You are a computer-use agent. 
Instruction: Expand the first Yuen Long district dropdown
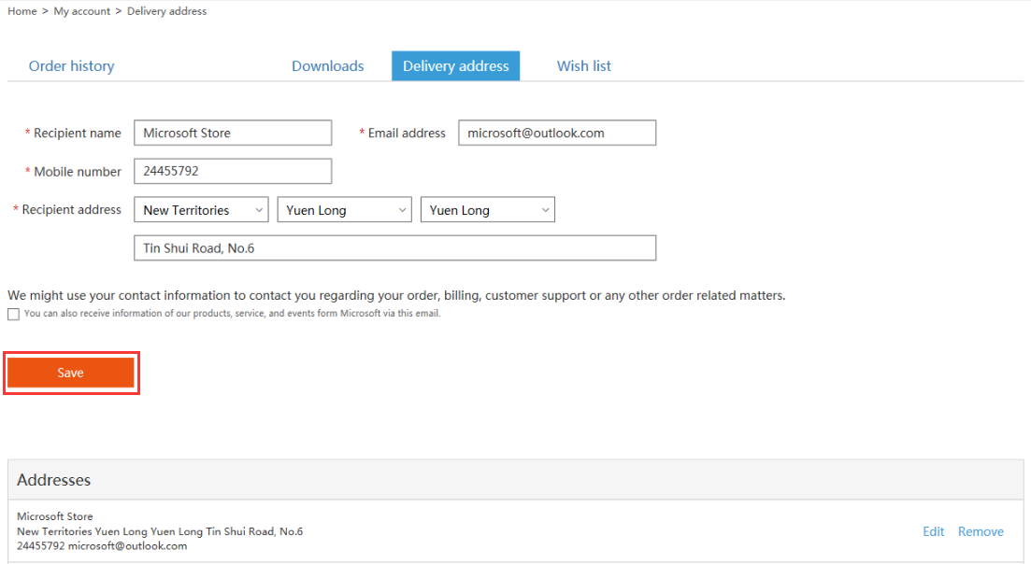pos(345,209)
